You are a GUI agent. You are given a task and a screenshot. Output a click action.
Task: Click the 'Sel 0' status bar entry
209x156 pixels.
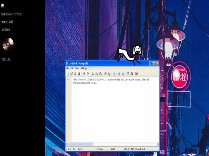click(80, 149)
